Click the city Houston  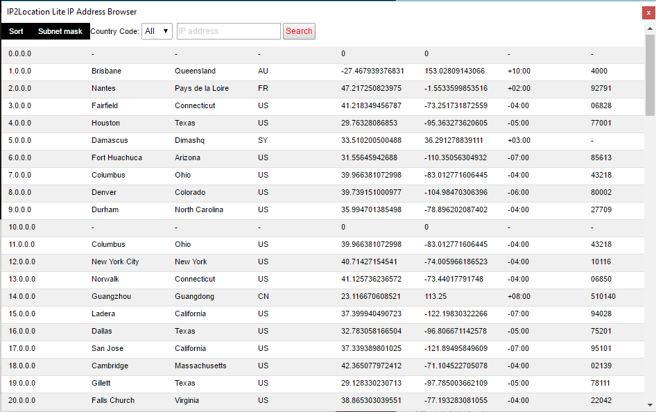[x=105, y=123]
